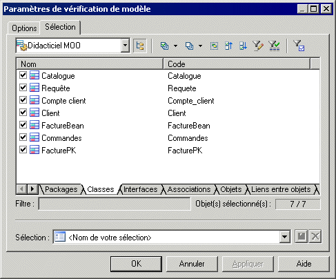The height and width of the screenshot is (279, 336).
Task: Switch to the Options tab
Action: coord(24,28)
